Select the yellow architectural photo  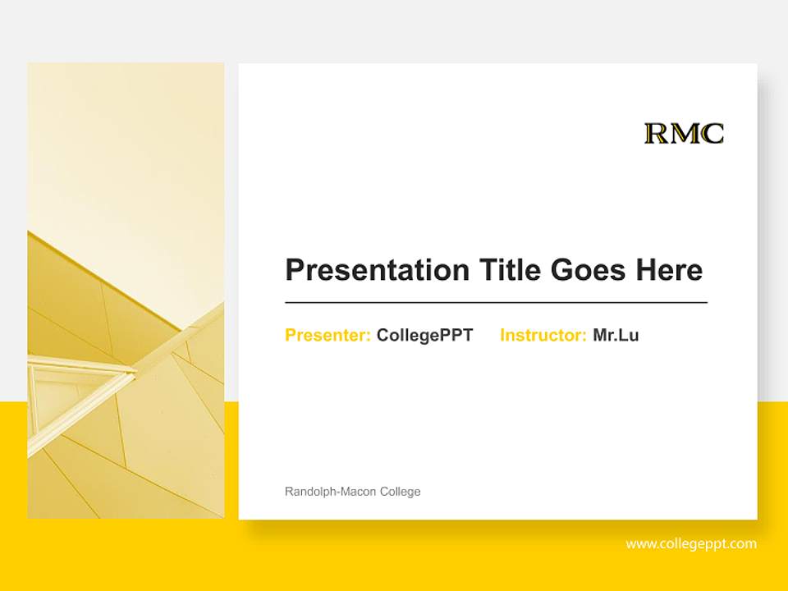(126, 291)
